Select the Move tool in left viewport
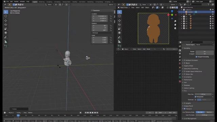217x122 pixels. [x=6, y=21]
